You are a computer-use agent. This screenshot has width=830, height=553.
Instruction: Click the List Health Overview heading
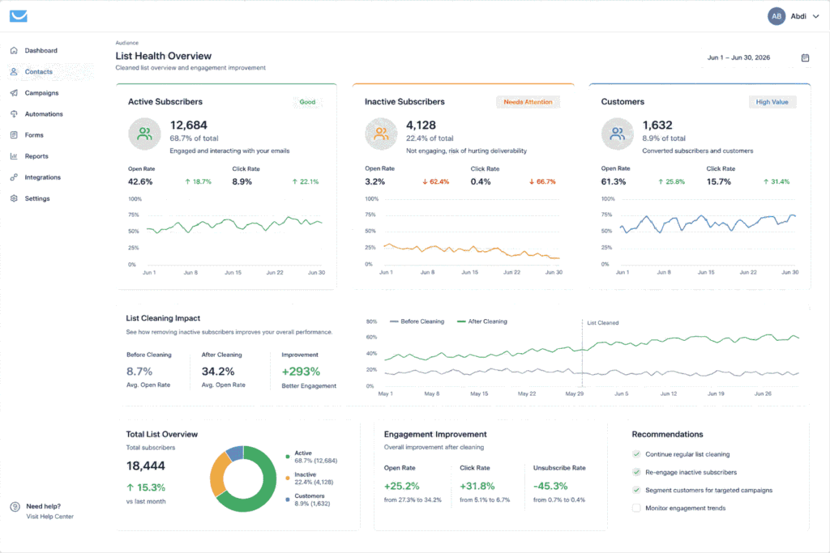(164, 56)
